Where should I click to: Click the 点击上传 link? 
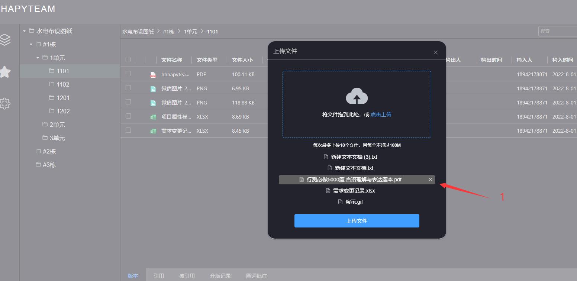381,114
